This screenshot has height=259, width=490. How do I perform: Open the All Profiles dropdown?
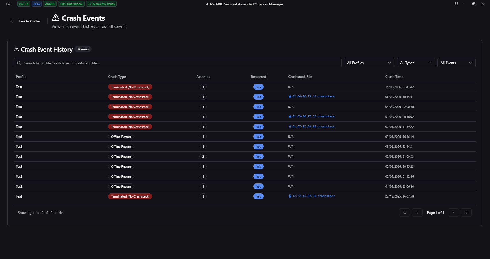pos(369,63)
